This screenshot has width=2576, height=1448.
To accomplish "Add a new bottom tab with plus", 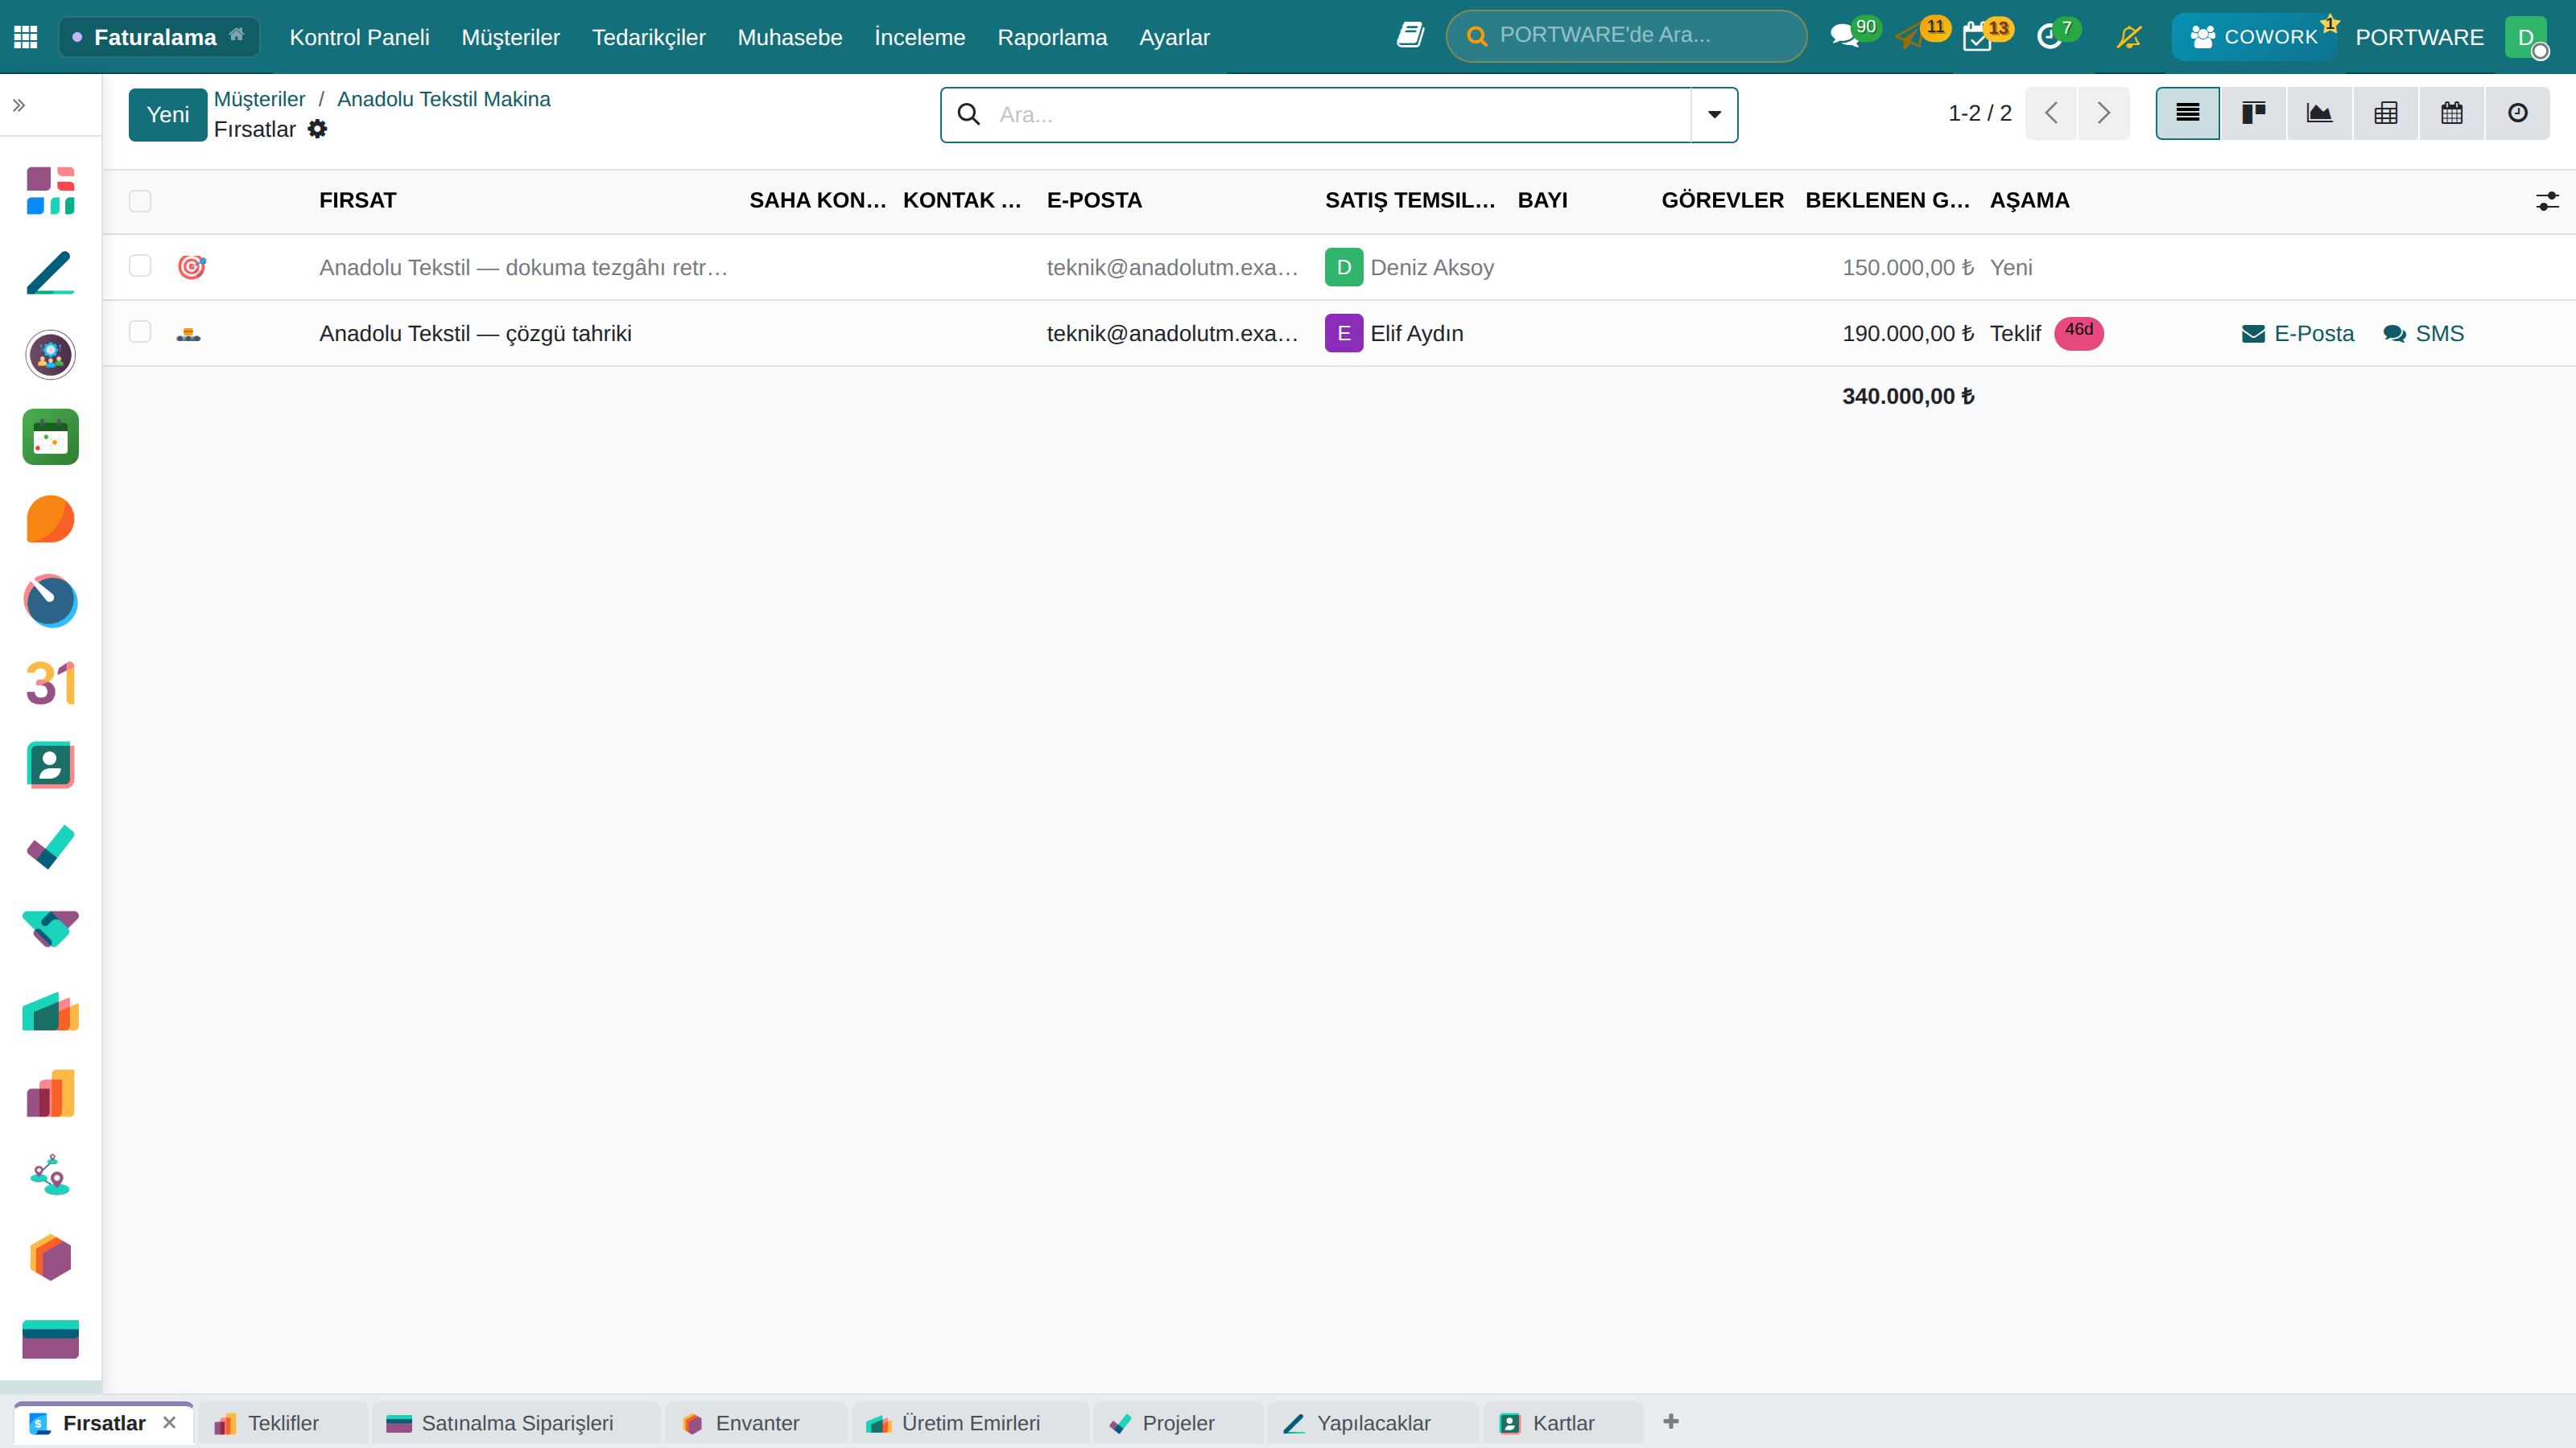I will tap(1671, 1421).
